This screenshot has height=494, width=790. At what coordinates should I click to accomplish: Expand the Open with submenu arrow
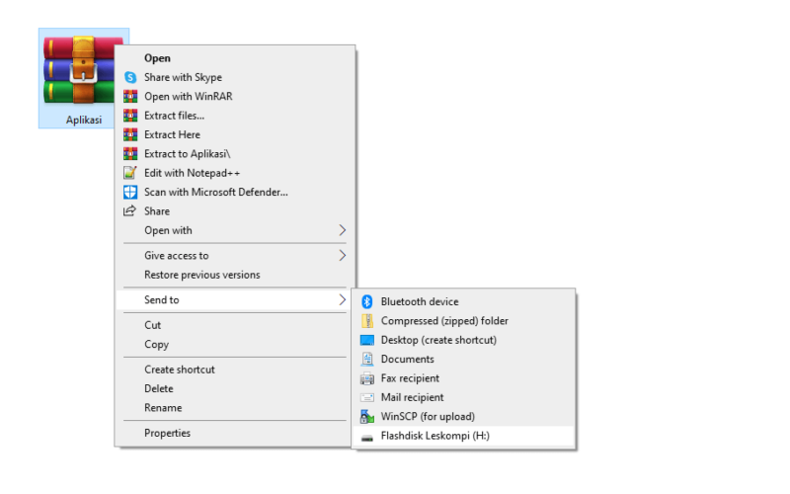[x=342, y=230]
